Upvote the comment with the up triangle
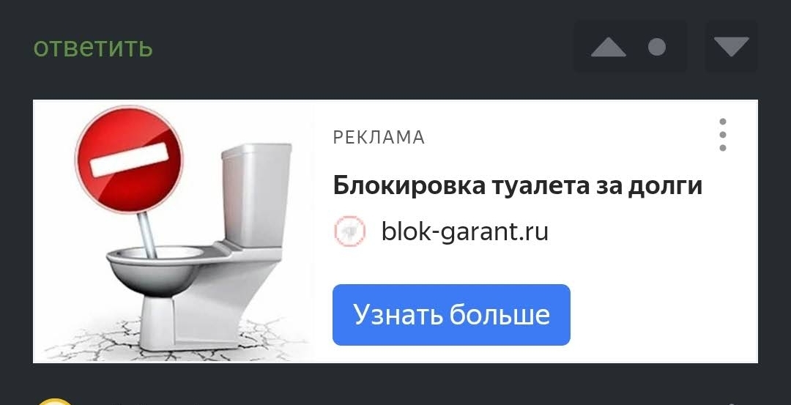The image size is (791, 405). pyautogui.click(x=609, y=48)
